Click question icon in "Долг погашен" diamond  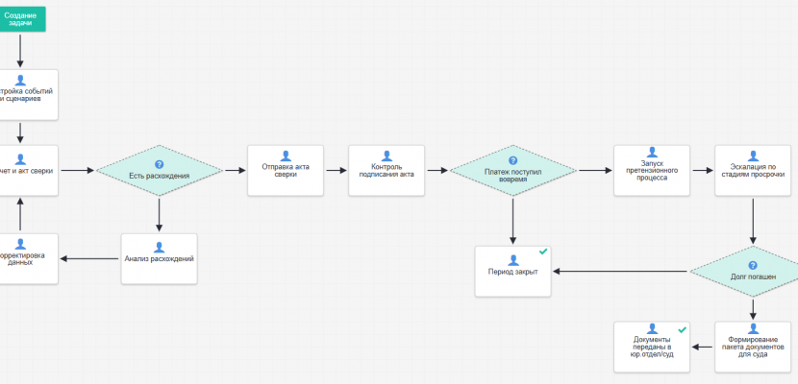coord(752,265)
